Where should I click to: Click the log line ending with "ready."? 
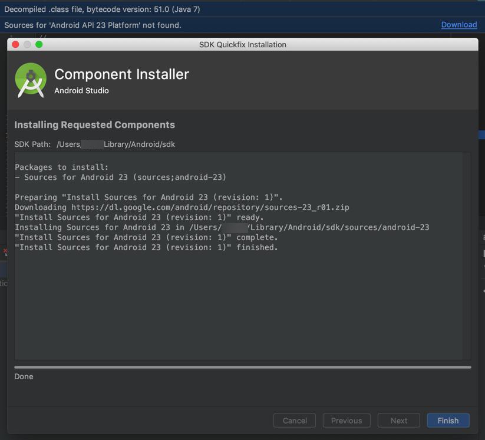pos(139,218)
